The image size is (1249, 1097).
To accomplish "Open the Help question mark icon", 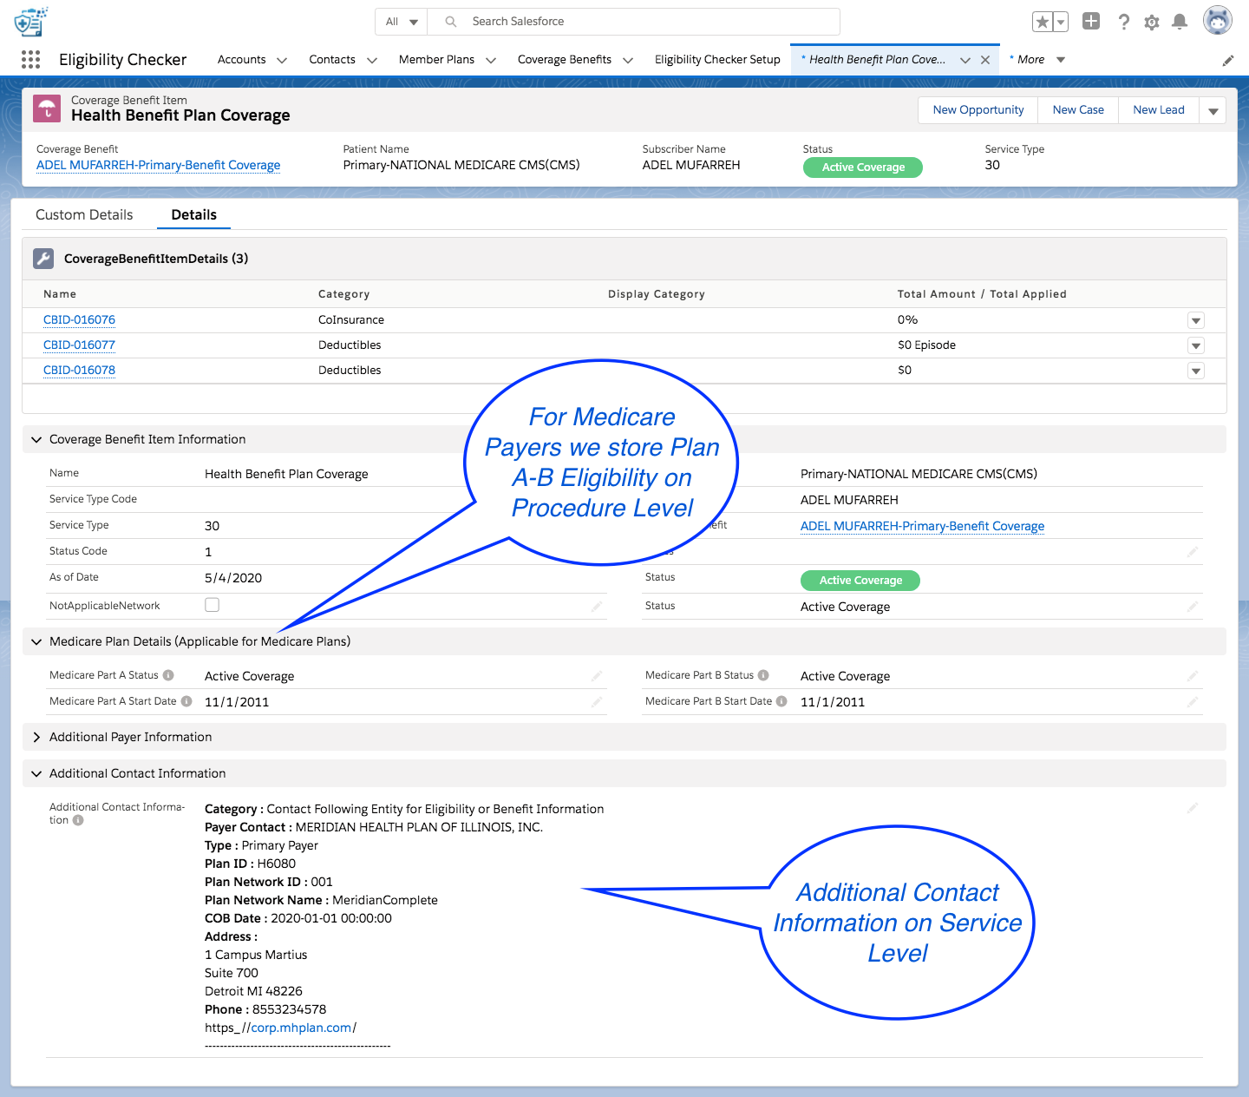I will 1123,22.
